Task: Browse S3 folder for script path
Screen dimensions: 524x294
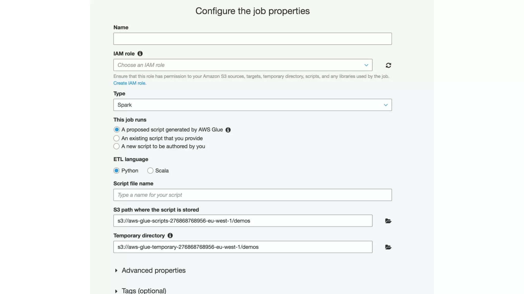Action: [388, 221]
